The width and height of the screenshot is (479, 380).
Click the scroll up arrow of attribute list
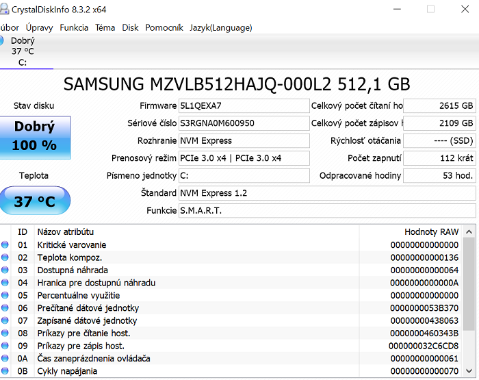[x=469, y=232]
